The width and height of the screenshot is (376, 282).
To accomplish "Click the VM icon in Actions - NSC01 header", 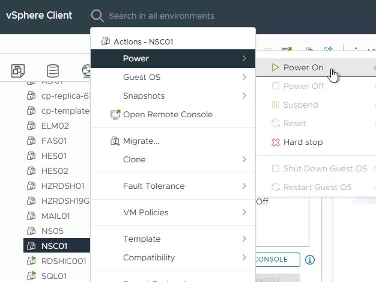I will point(106,41).
